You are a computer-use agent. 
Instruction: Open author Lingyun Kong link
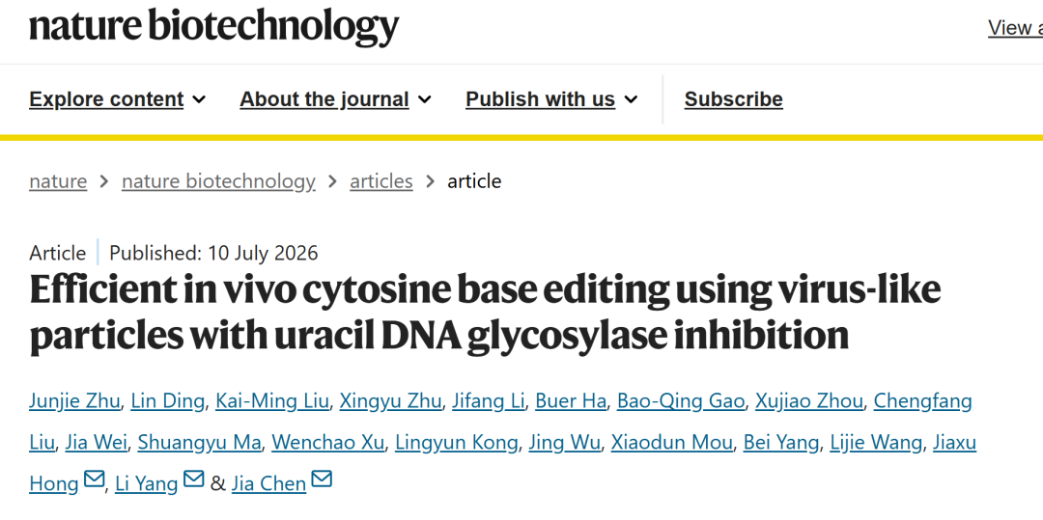click(456, 442)
